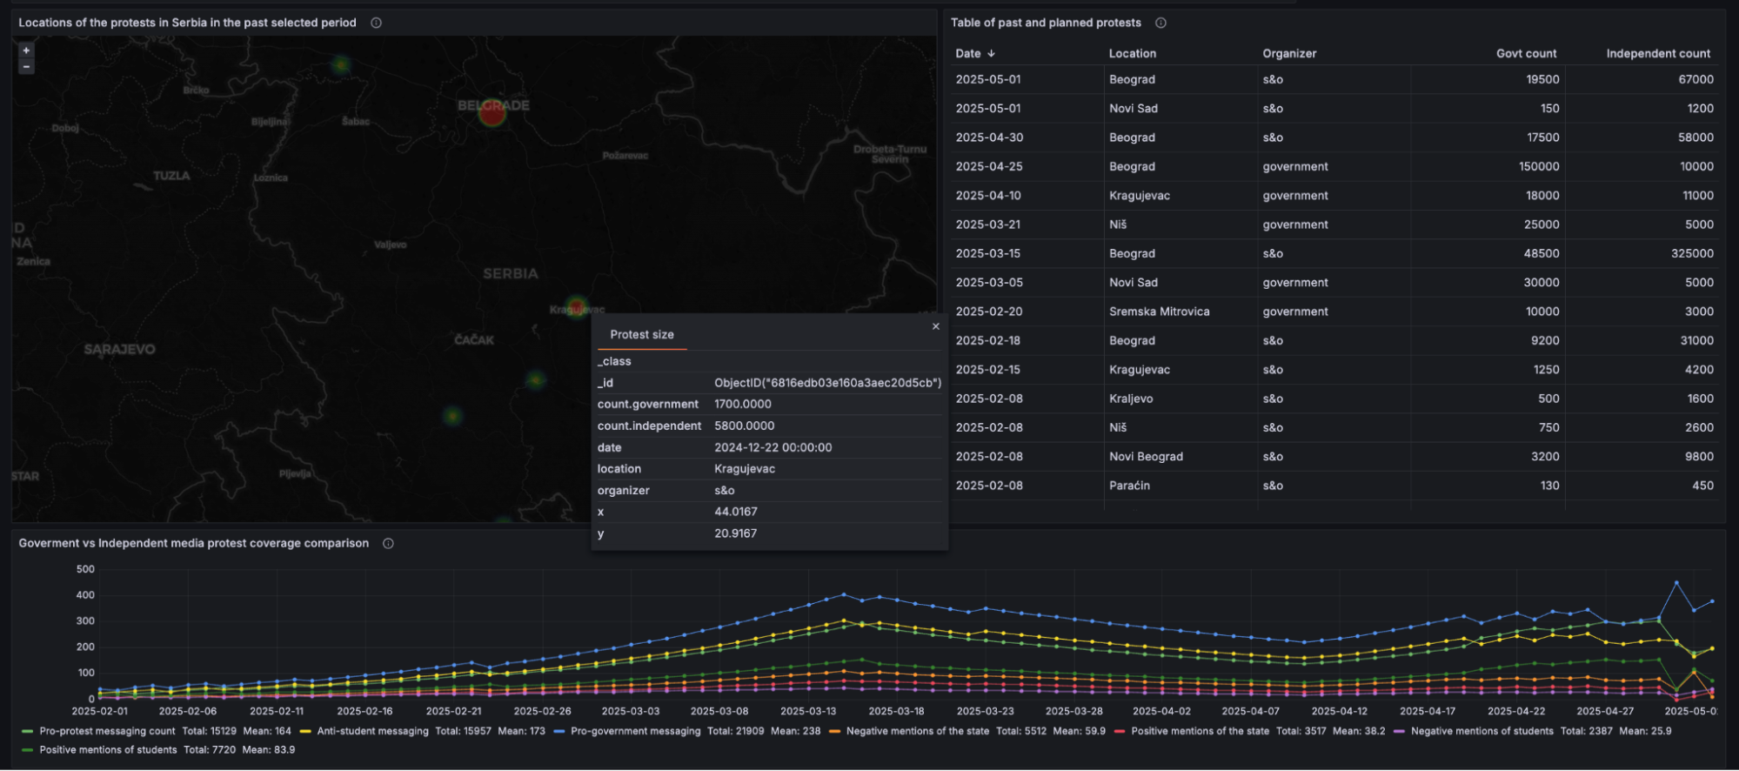Open info icon for Table of protests panel

[1160, 23]
